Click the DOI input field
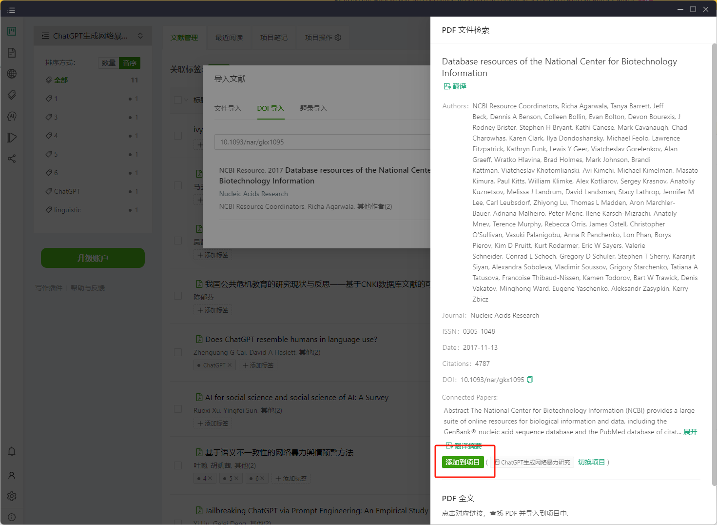Screen dimensions: 717x525 coord(322,142)
